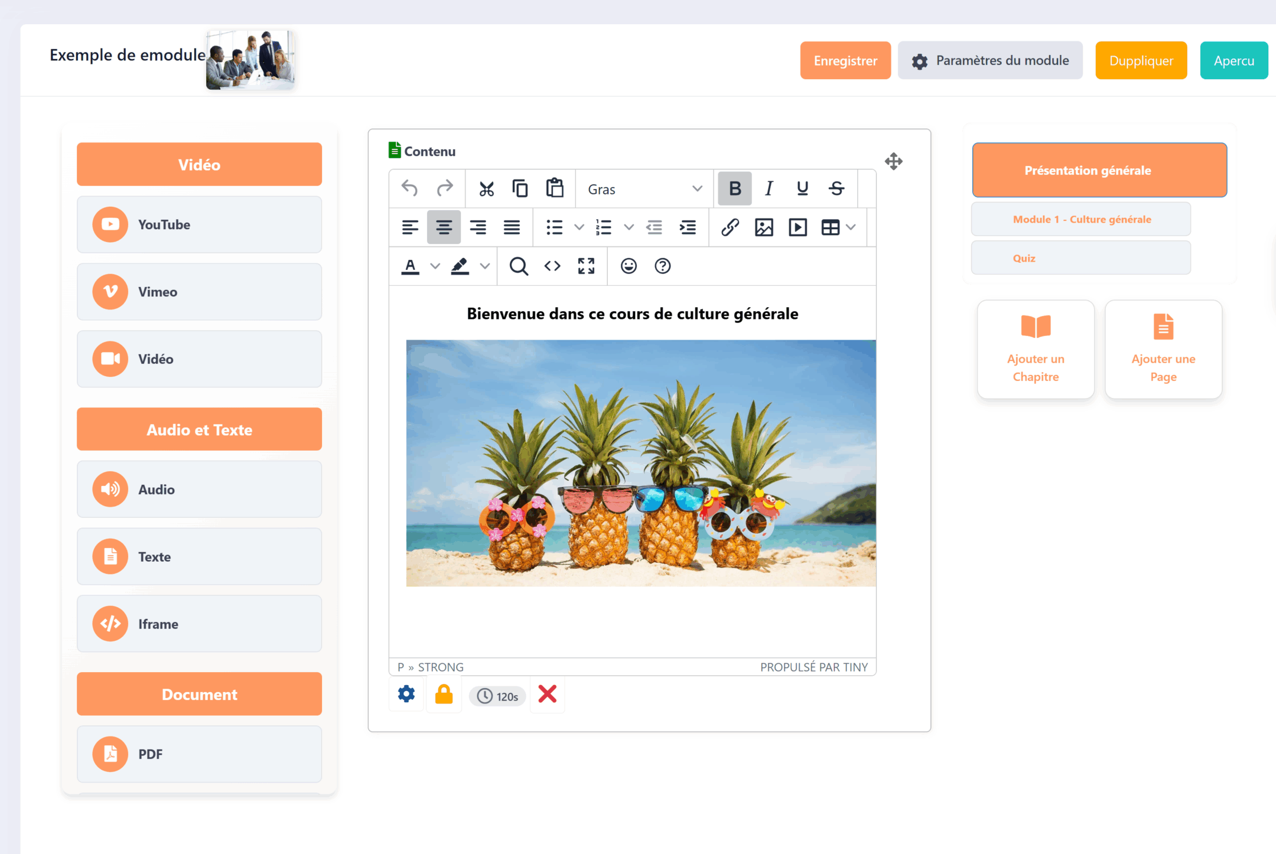The width and height of the screenshot is (1276, 854).
Task: Click the insert image icon
Action: [x=764, y=227]
